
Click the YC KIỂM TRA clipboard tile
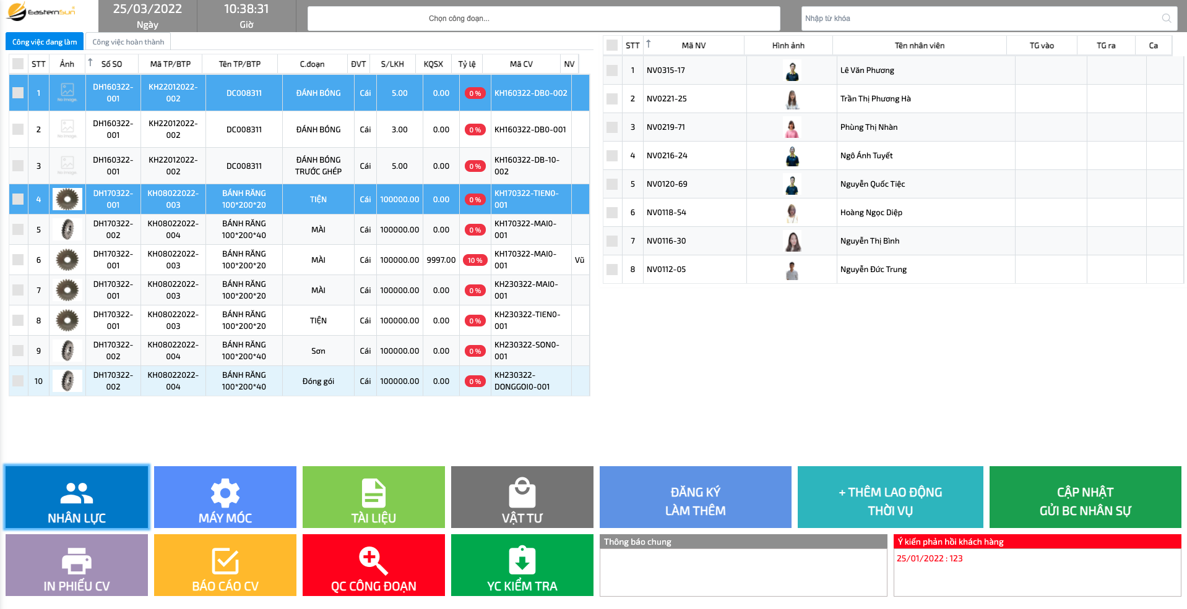click(x=522, y=566)
